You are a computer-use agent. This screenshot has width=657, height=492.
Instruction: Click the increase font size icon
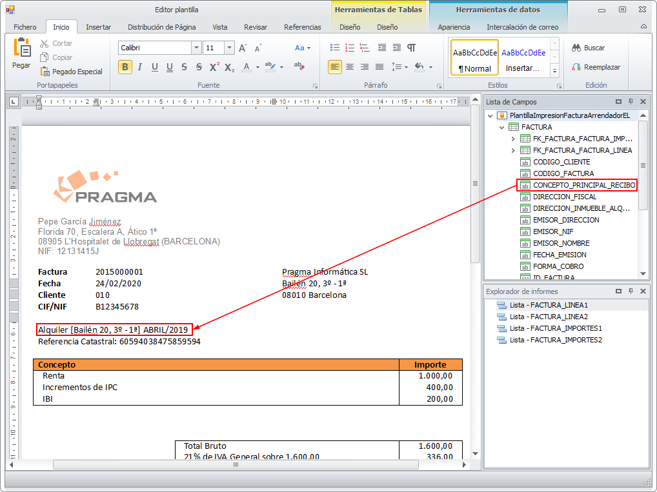point(243,48)
